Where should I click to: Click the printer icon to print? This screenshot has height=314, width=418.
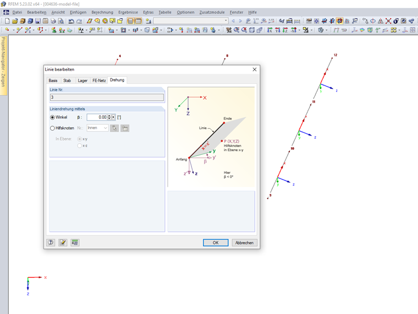[x=53, y=21]
